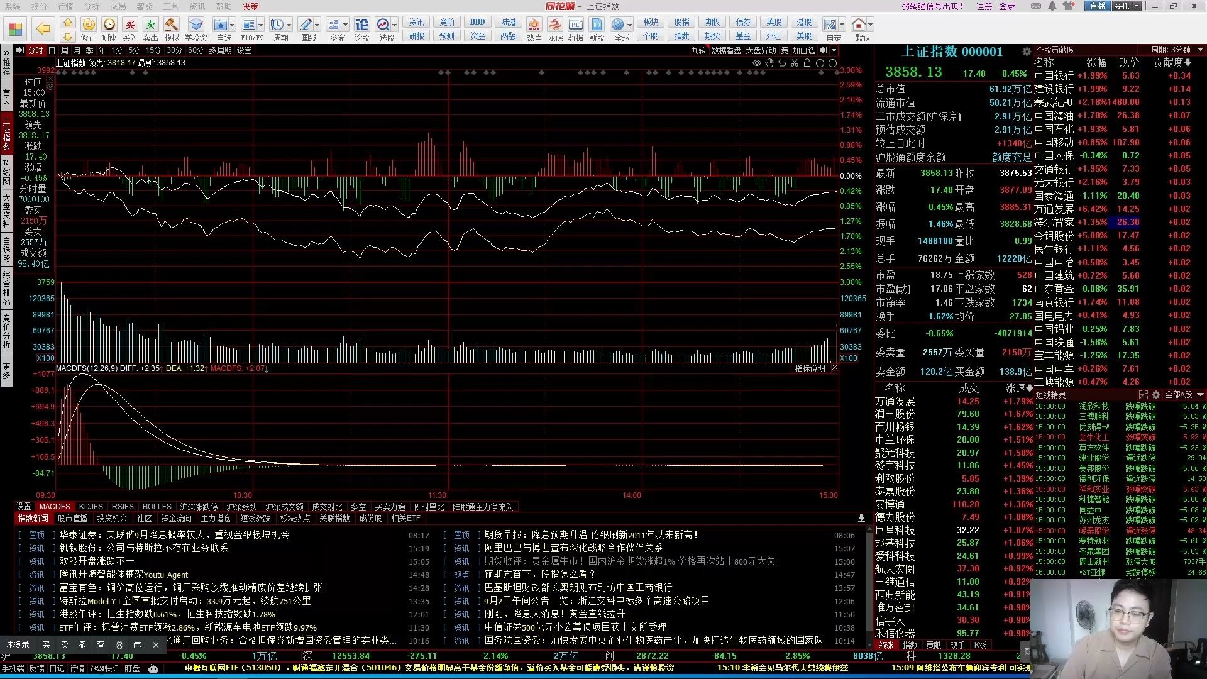Select the 画线 drawing pencil icon
The image size is (1207, 679).
[305, 25]
